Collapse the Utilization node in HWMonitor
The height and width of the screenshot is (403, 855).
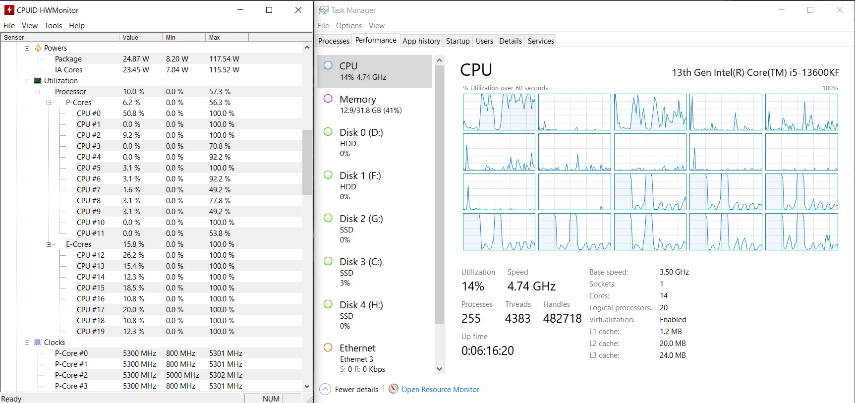pos(27,81)
